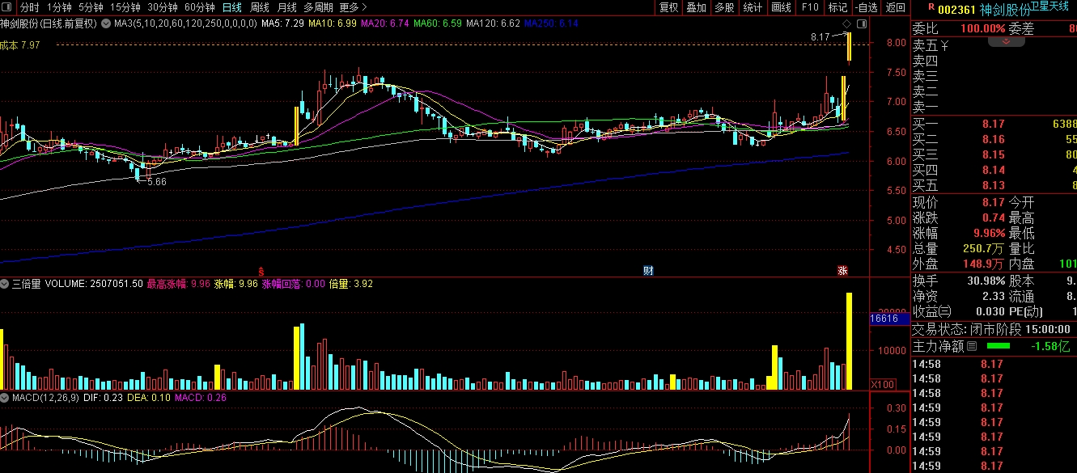Click the MA120: 6.62 legend value
This screenshot has width=1077, height=473.
[x=493, y=23]
